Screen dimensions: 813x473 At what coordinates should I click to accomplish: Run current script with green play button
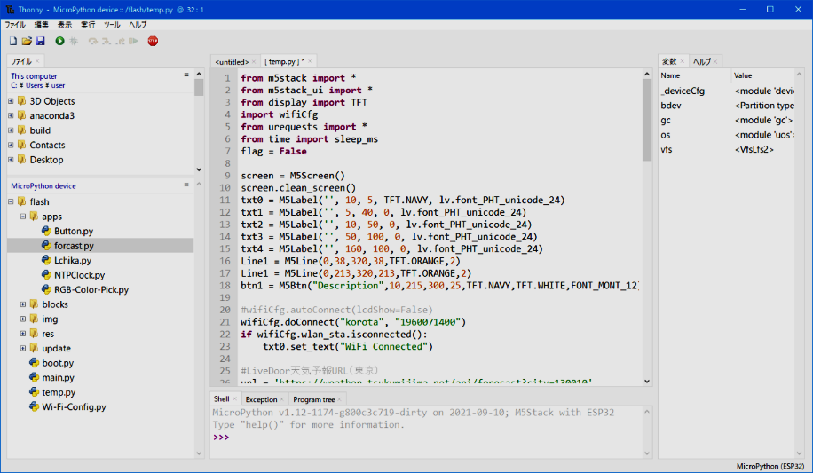point(59,41)
